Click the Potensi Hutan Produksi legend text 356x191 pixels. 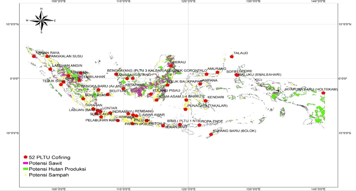[x=57, y=169]
